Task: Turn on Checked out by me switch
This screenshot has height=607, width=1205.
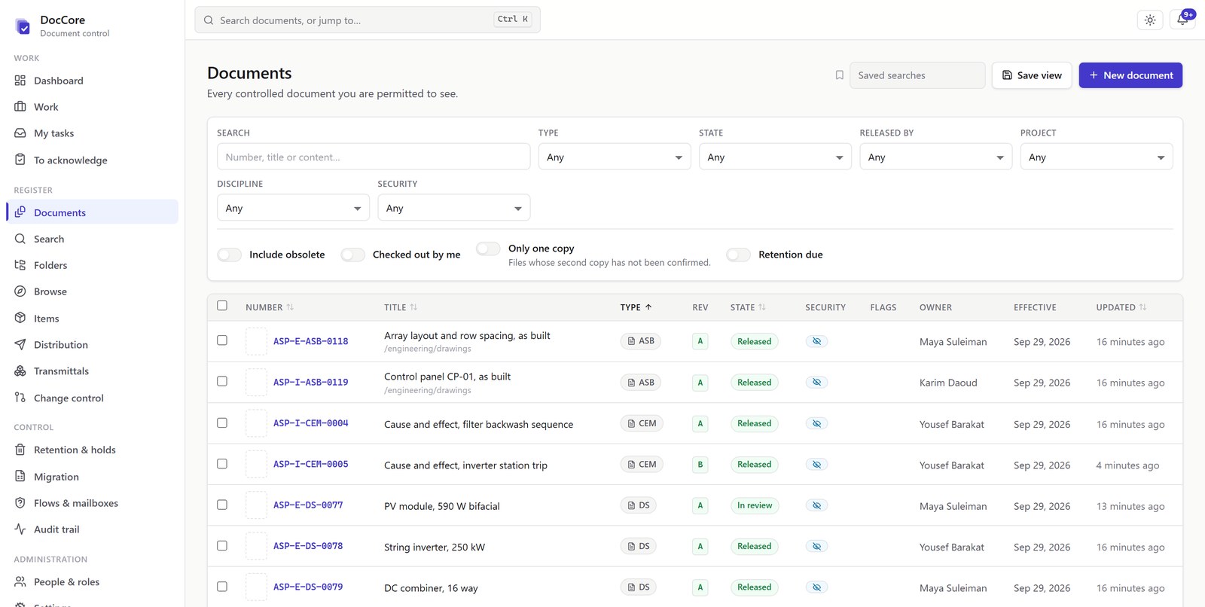Action: [352, 255]
